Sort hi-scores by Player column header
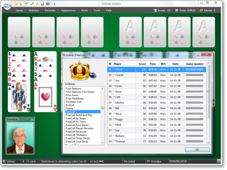 pyautogui.click(x=124, y=64)
